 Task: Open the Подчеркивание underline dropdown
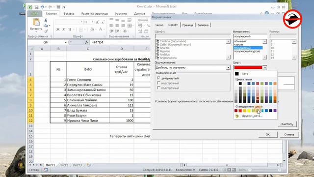pos(228,68)
